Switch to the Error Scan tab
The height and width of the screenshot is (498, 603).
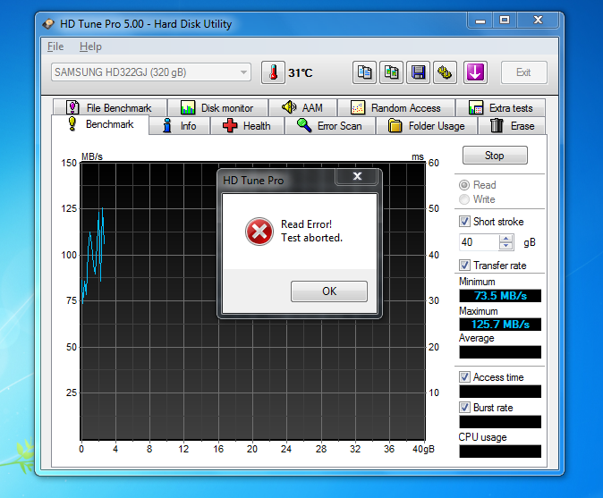(329, 126)
